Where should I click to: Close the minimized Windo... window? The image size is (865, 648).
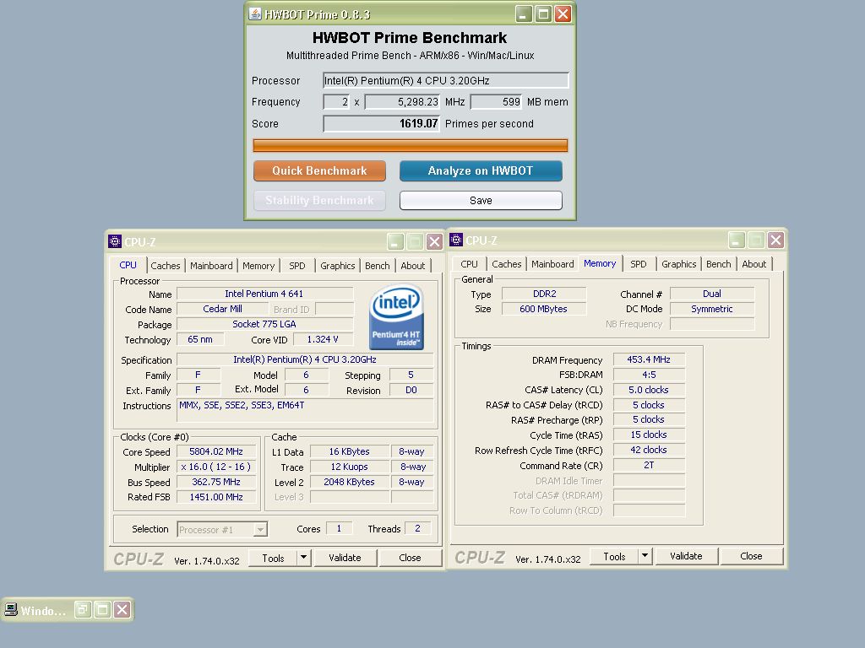(x=122, y=609)
